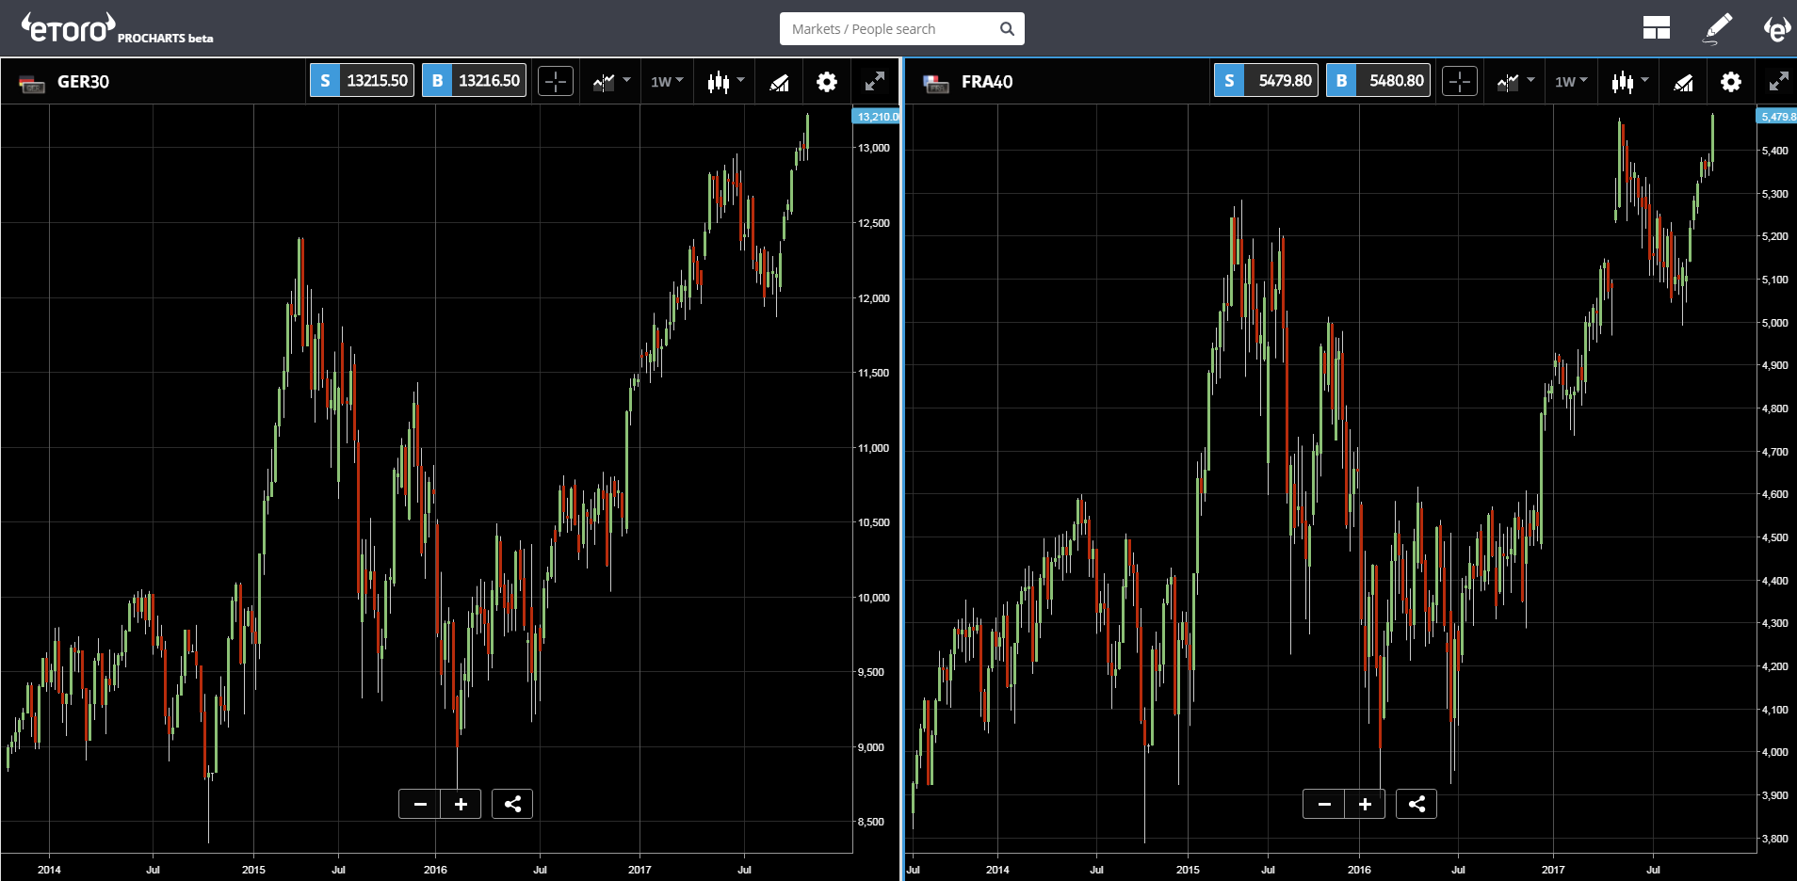Open the chart layout grid selector
The width and height of the screenshot is (1797, 881).
1656,28
